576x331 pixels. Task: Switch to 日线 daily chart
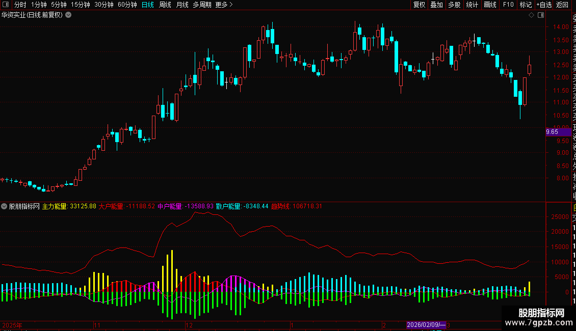click(148, 5)
